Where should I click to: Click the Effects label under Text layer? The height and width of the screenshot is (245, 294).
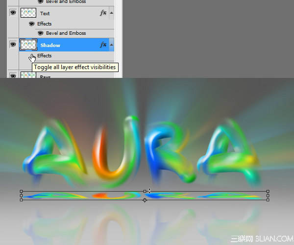tap(45, 24)
